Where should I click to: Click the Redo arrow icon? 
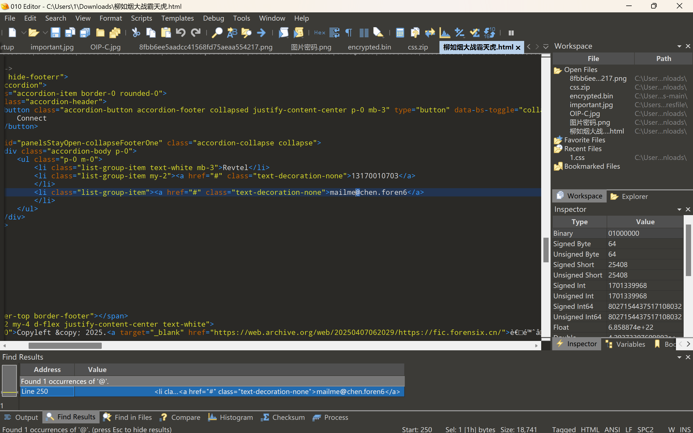(196, 33)
